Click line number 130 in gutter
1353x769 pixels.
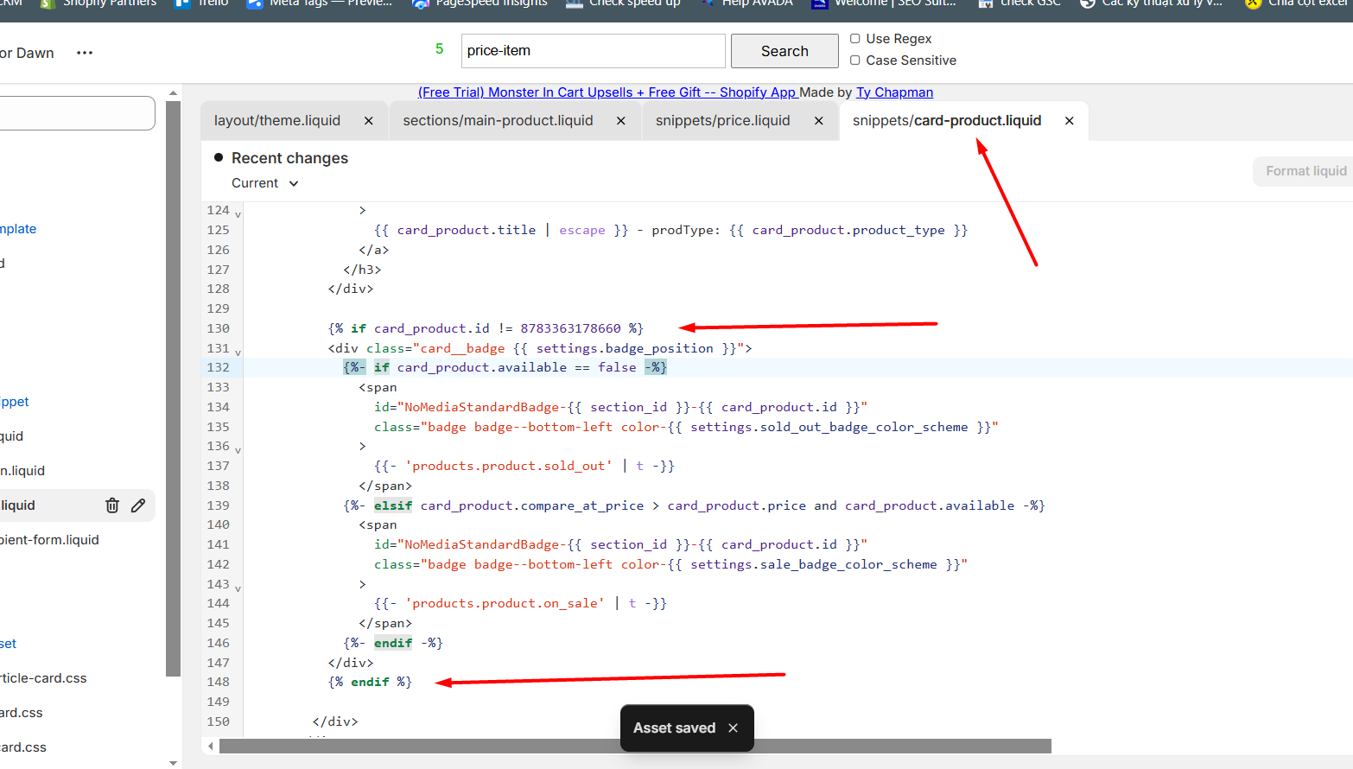(x=219, y=328)
